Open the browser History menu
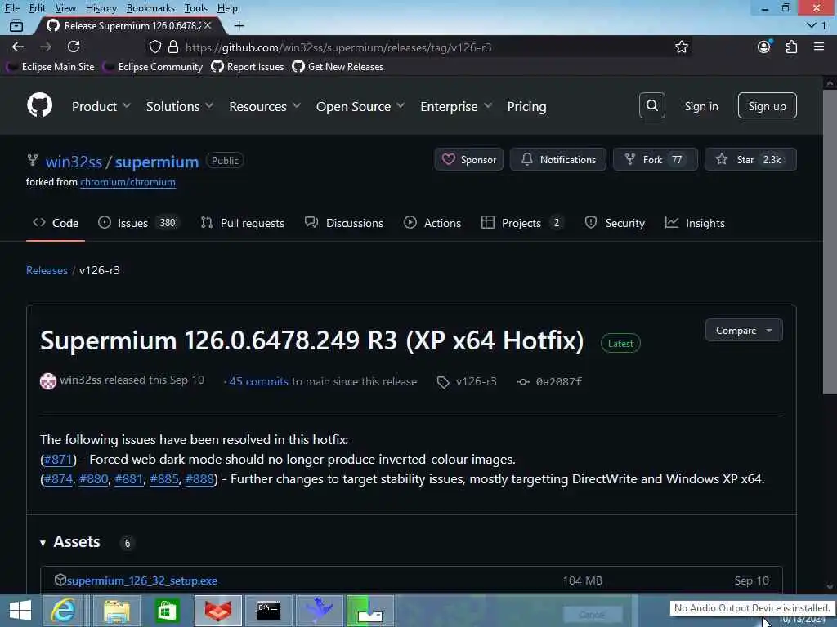837x627 pixels. (x=101, y=8)
